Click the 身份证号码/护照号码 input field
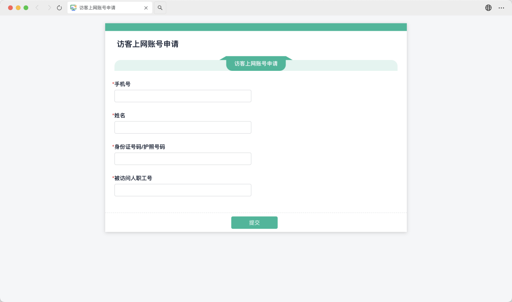 tap(182, 159)
